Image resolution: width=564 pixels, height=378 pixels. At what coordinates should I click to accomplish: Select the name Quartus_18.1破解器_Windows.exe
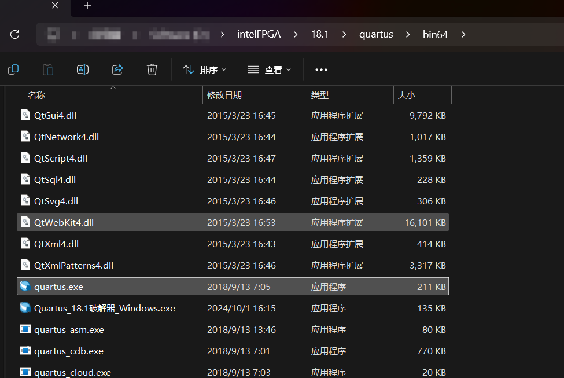click(105, 309)
